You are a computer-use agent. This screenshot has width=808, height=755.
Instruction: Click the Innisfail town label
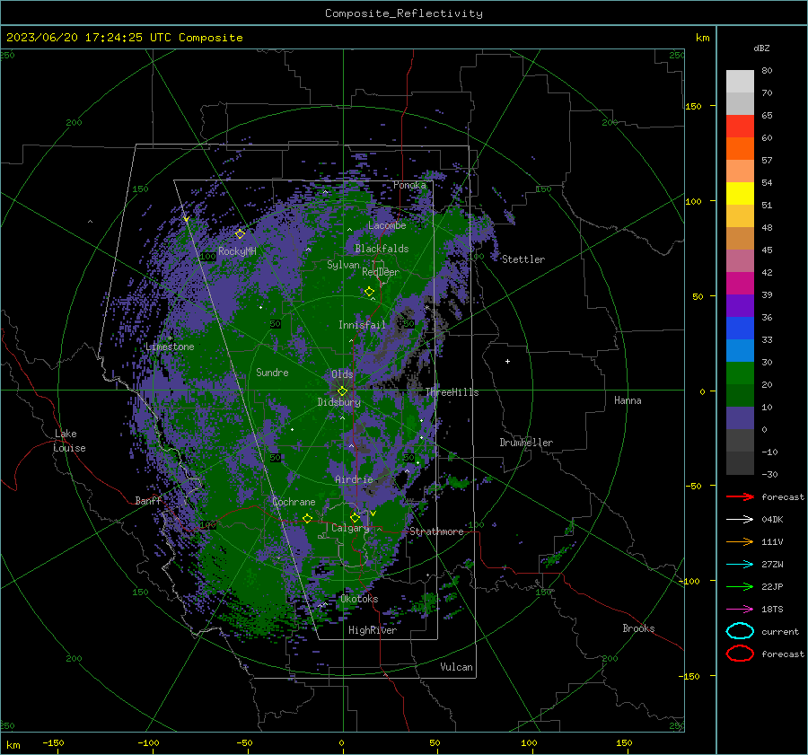click(x=362, y=325)
